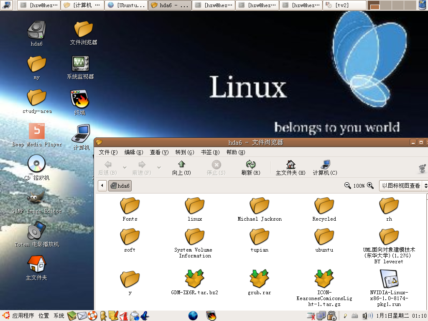Refresh folder with 刷新 button

point(251,168)
